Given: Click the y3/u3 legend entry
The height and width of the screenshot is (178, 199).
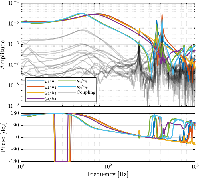Looking at the screenshot, I should point(41,93).
